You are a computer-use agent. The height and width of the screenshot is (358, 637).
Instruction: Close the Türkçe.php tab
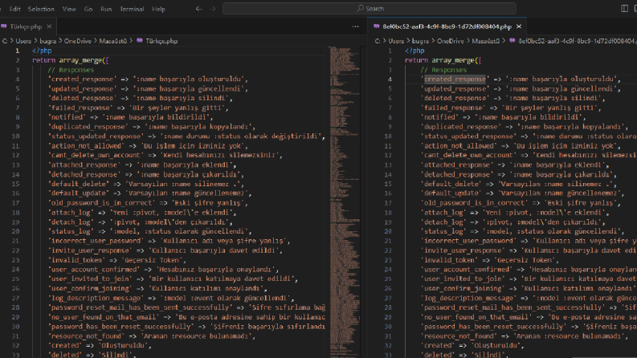point(49,26)
